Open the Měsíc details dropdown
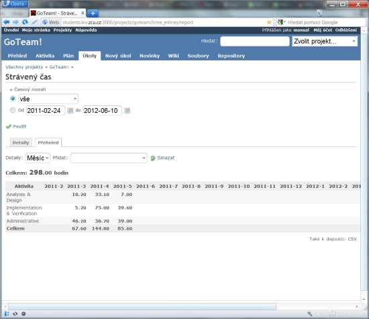 click(x=38, y=158)
